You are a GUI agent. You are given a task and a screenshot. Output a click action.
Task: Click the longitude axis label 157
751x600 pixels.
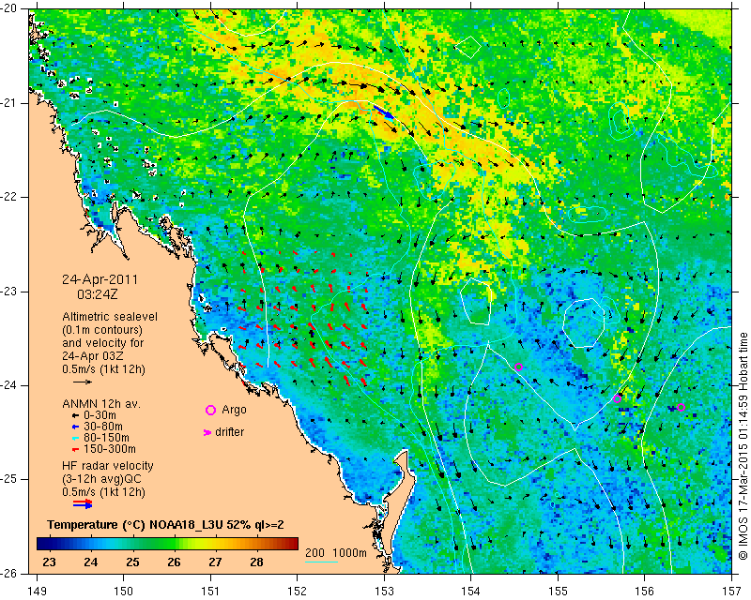pos(732,592)
